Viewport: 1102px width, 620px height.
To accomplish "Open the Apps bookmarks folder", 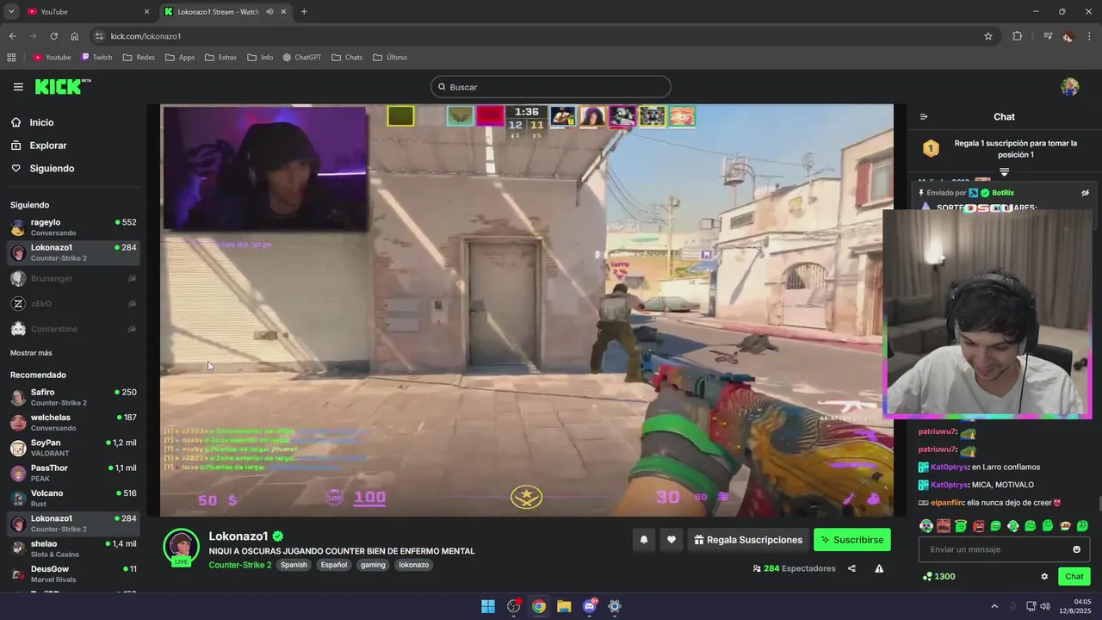I will 180,58.
